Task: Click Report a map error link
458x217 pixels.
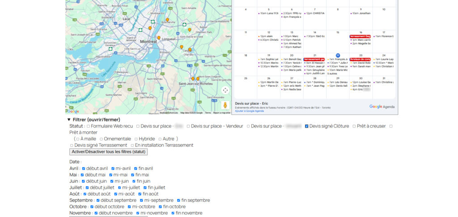Action: click(x=222, y=113)
